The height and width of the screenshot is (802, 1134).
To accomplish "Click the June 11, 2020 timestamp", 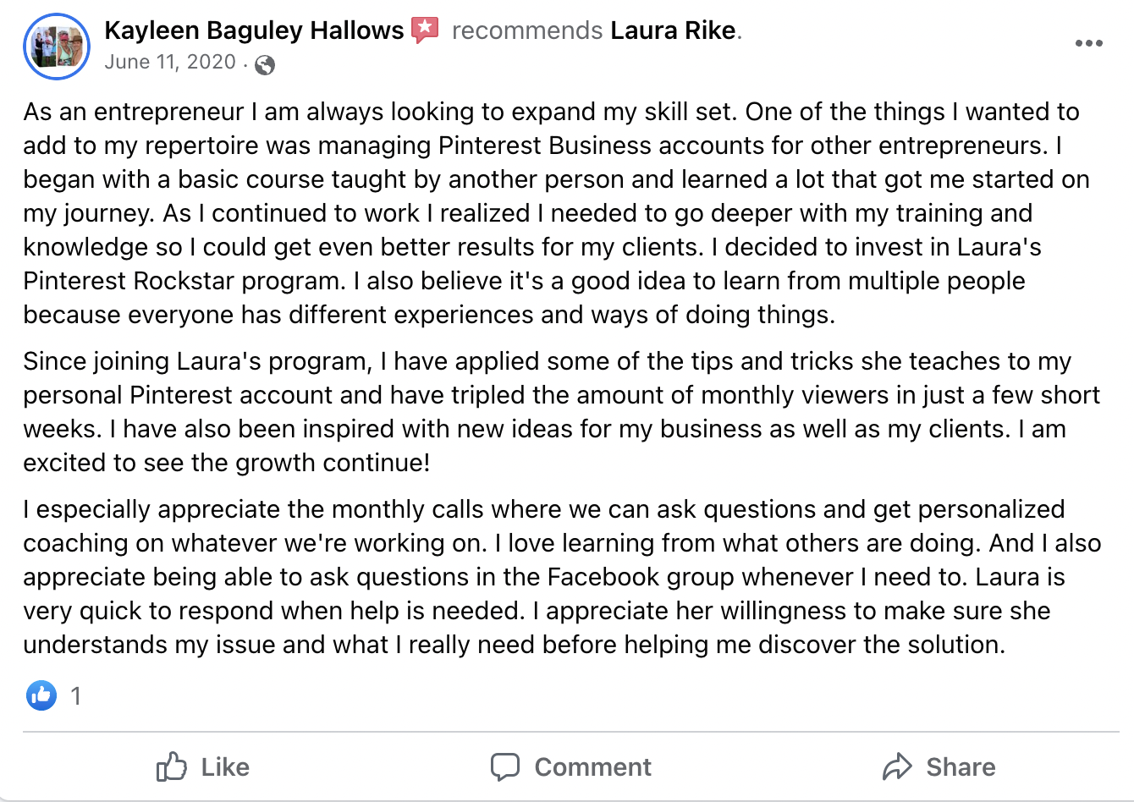I will (x=170, y=62).
